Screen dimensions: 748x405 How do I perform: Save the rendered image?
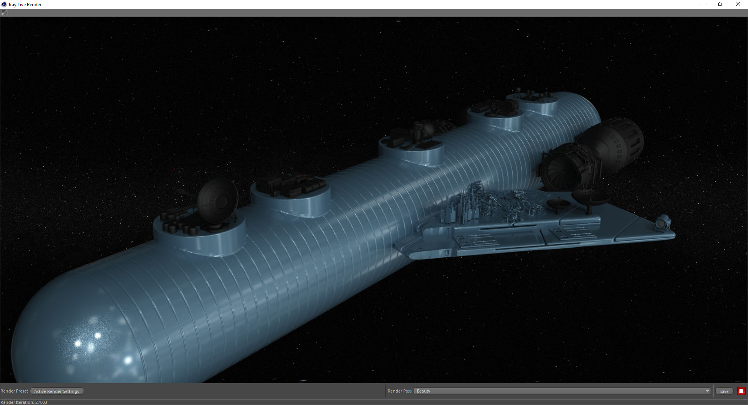tap(724, 391)
